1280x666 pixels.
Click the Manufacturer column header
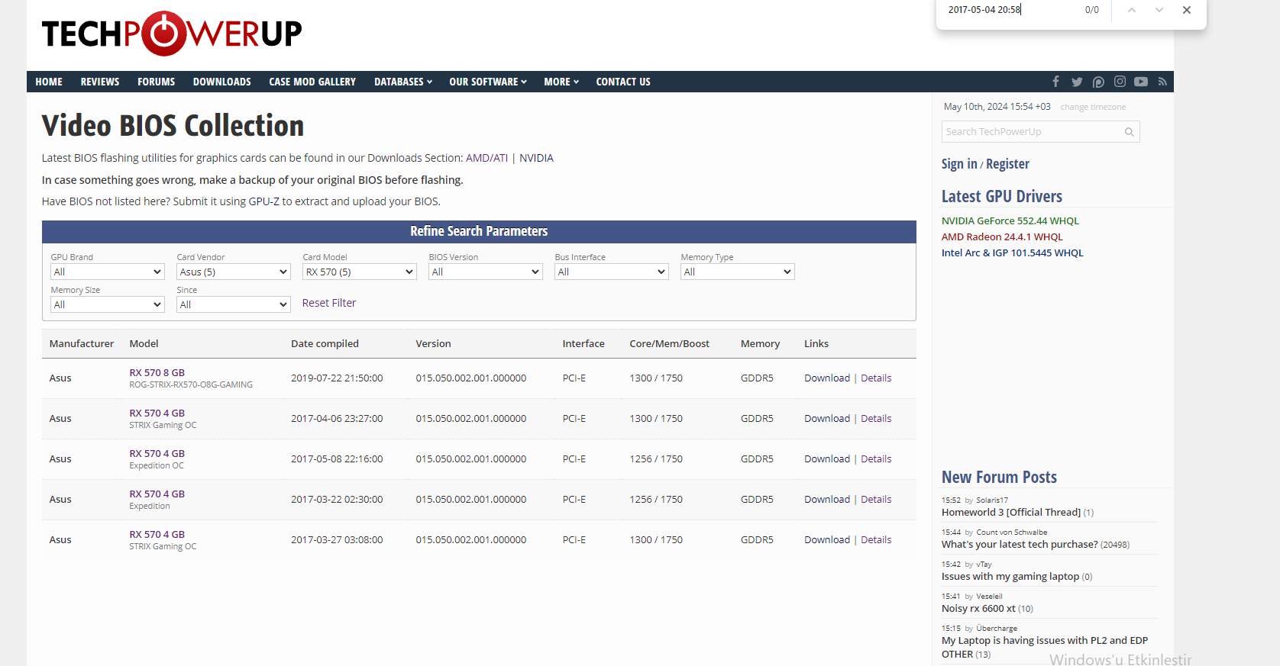click(82, 343)
